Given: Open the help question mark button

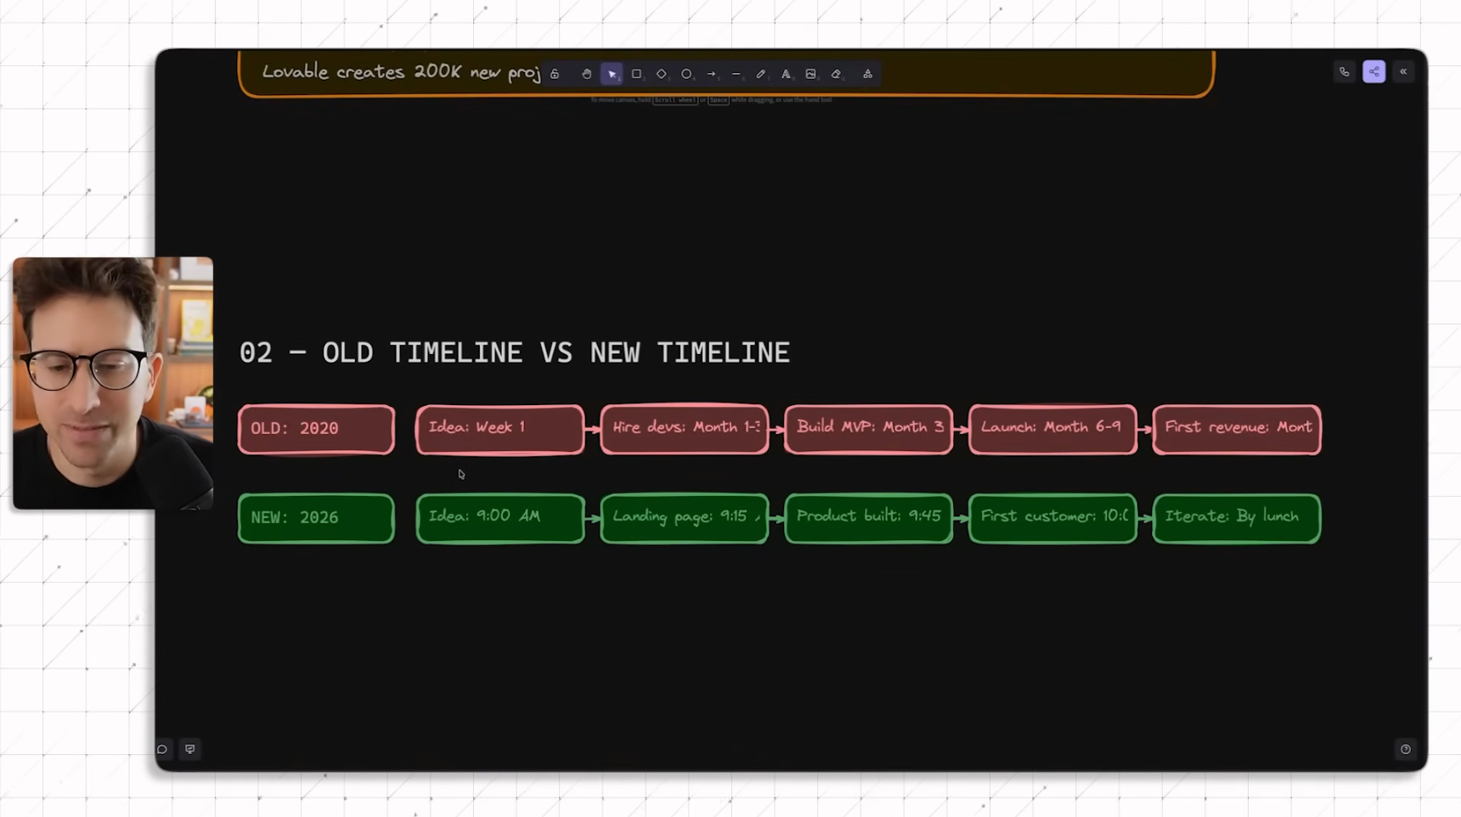Looking at the screenshot, I should pyautogui.click(x=1405, y=749).
